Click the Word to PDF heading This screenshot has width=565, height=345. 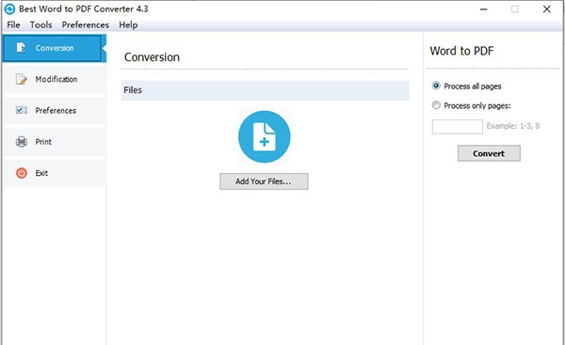461,51
